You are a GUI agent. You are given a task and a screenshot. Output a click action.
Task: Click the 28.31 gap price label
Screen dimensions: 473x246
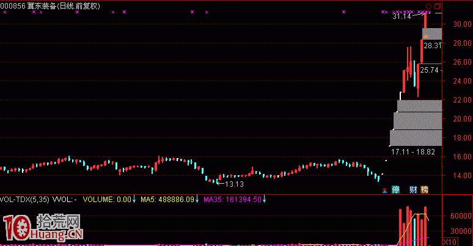[x=432, y=46]
